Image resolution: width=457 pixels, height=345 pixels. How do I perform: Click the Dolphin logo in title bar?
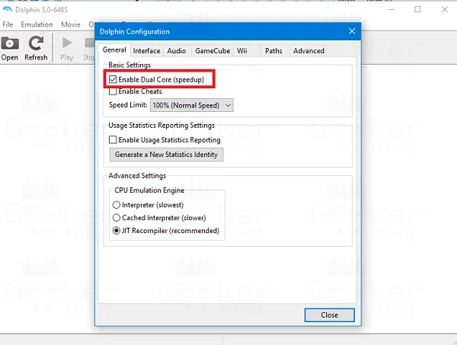click(7, 10)
